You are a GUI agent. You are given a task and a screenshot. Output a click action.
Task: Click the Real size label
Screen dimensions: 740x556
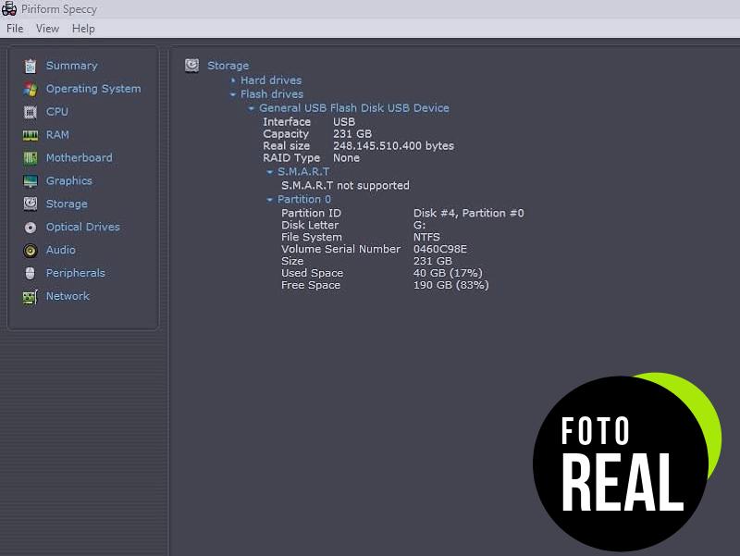[287, 146]
